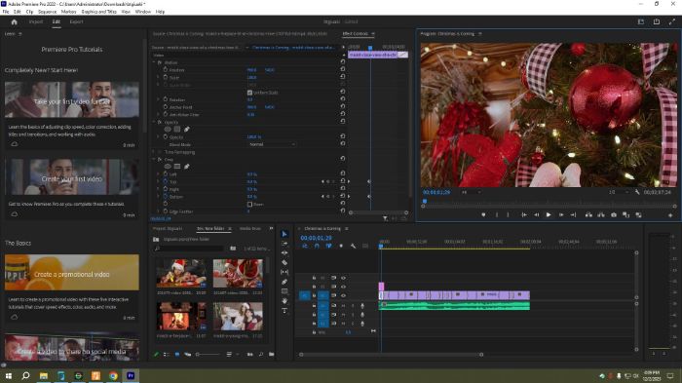Image resolution: width=682 pixels, height=383 pixels.
Task: Select the Track Select Forward tool
Action: pyautogui.click(x=284, y=244)
